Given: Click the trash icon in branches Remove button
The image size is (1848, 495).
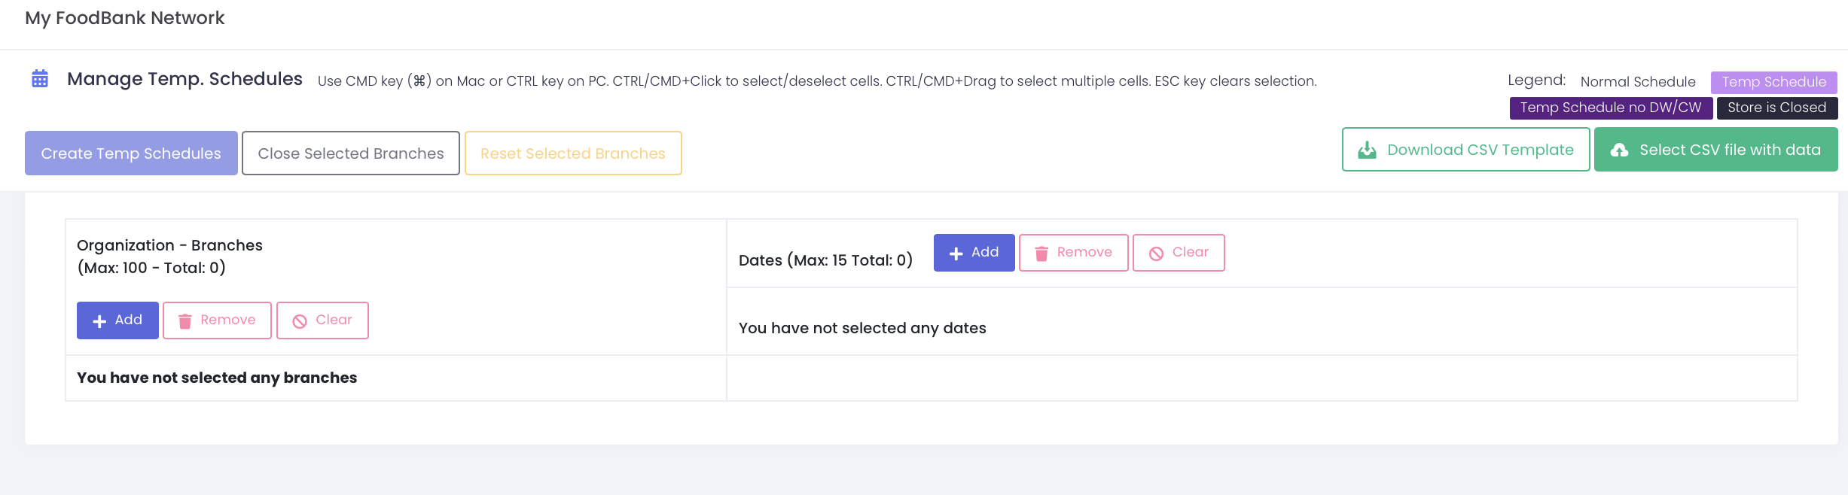Looking at the screenshot, I should click(x=184, y=321).
